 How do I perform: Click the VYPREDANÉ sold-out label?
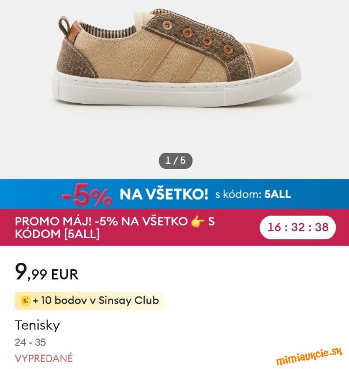coord(44,359)
